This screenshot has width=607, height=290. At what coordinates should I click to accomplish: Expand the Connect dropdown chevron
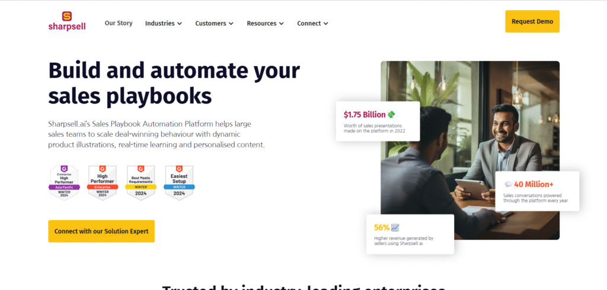[326, 24]
